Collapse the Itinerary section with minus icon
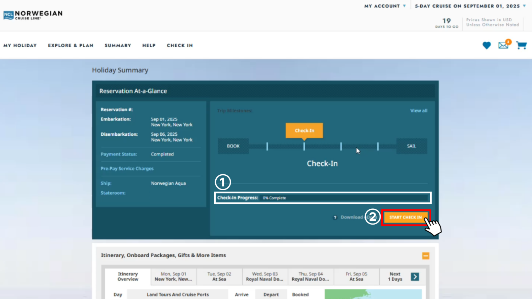This screenshot has height=299, width=532. (x=426, y=256)
